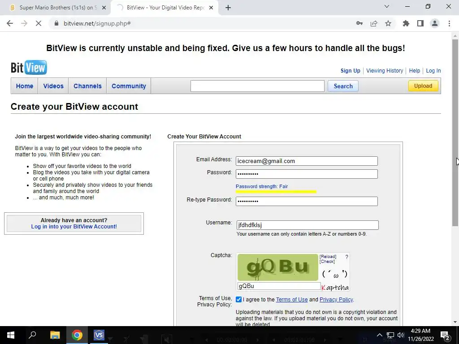Open the Extensions puzzle icon

(406, 23)
